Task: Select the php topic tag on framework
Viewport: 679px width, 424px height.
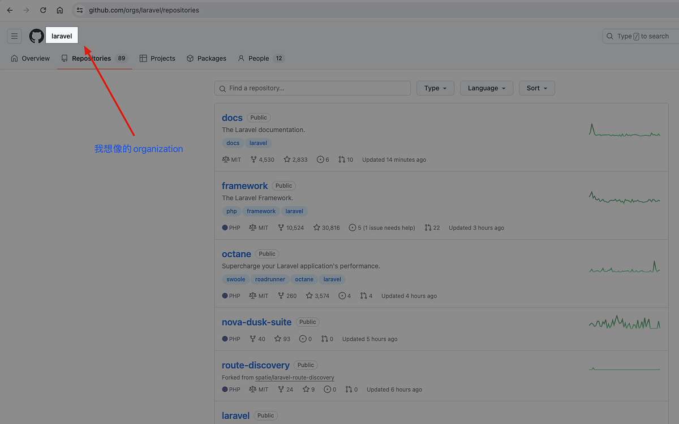Action: point(231,211)
